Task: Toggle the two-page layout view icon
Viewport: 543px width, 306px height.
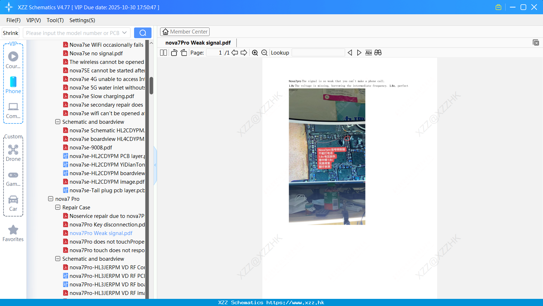Action: coord(163,52)
